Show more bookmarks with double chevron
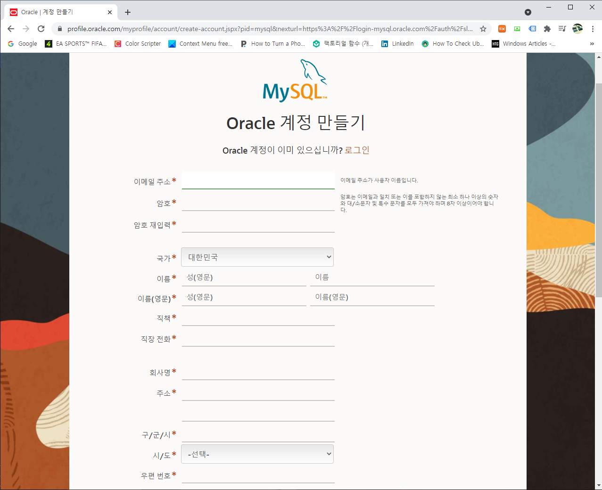 pyautogui.click(x=592, y=44)
